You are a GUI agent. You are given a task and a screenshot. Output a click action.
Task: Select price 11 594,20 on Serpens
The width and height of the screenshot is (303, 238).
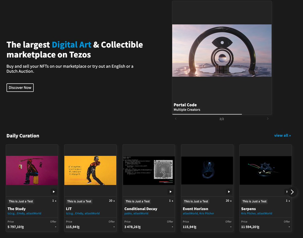tap(250, 227)
